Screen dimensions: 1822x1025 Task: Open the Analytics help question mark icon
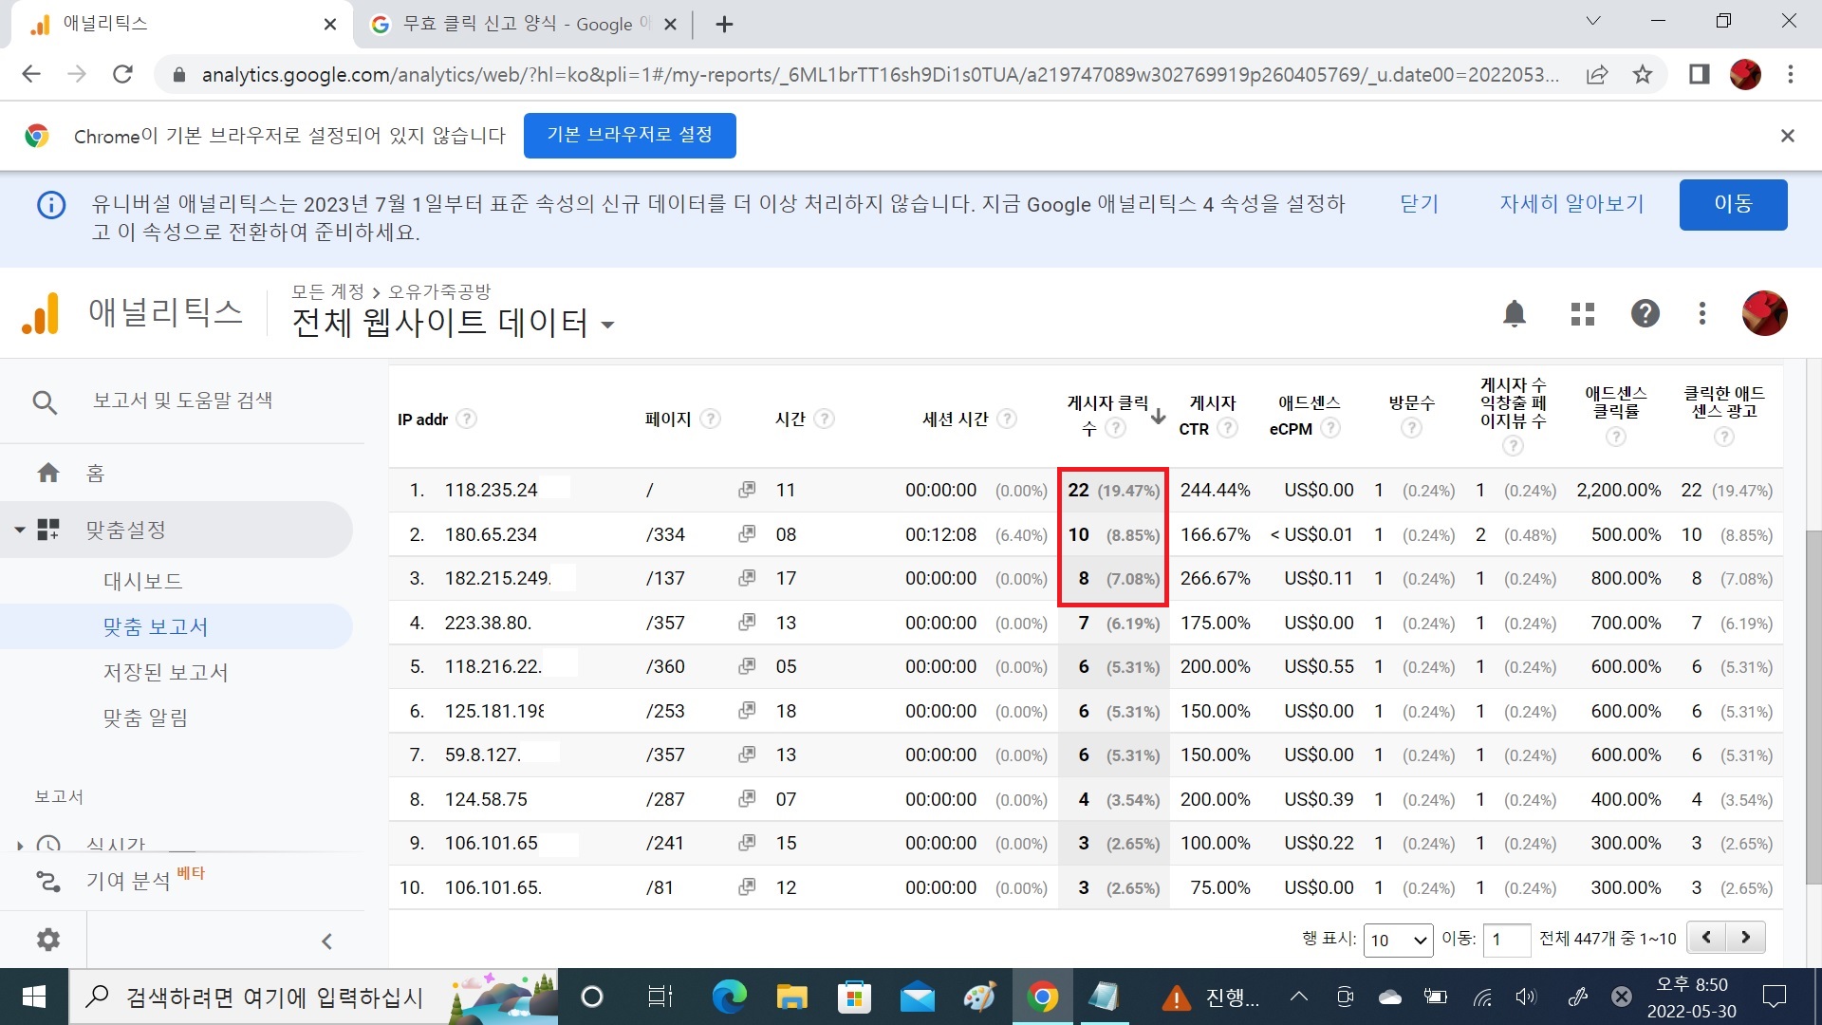(1645, 313)
